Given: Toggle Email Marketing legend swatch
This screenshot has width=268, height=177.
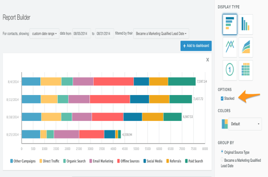Looking at the screenshot, I should tap(91, 161).
